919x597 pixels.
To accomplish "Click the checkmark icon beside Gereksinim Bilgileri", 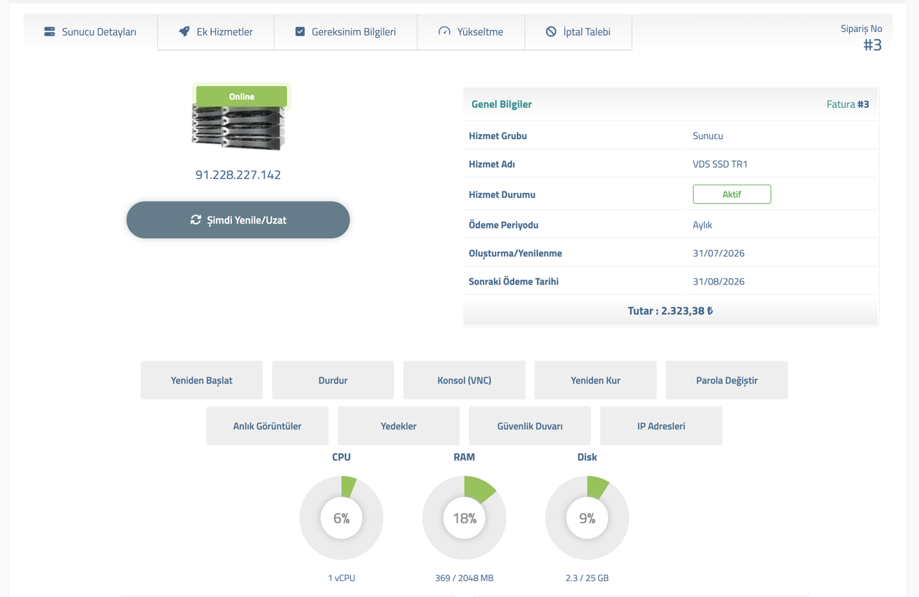I will pyautogui.click(x=300, y=31).
